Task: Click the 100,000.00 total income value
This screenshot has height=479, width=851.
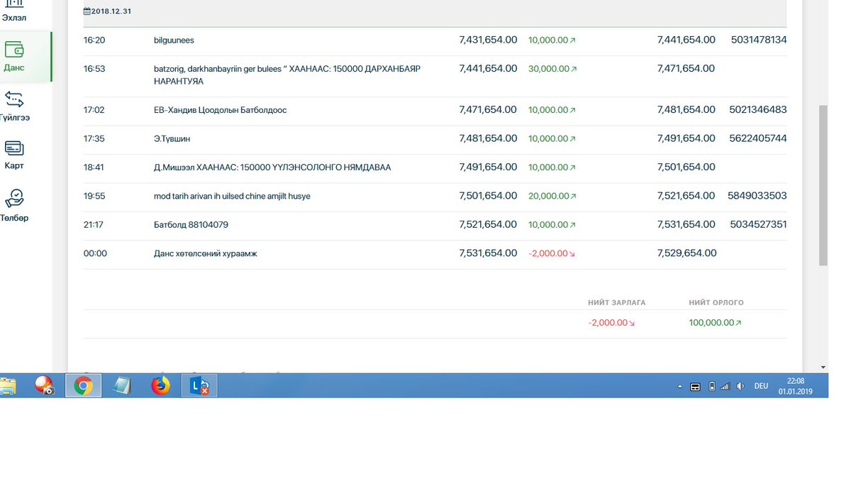Action: pos(715,323)
